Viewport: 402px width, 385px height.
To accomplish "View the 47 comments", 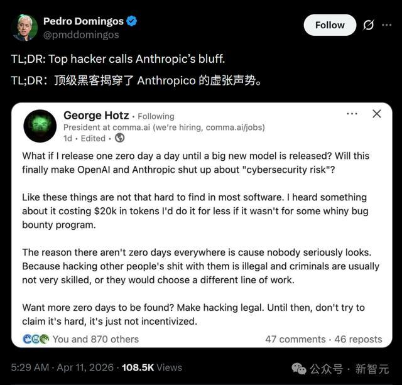I will 295,339.
